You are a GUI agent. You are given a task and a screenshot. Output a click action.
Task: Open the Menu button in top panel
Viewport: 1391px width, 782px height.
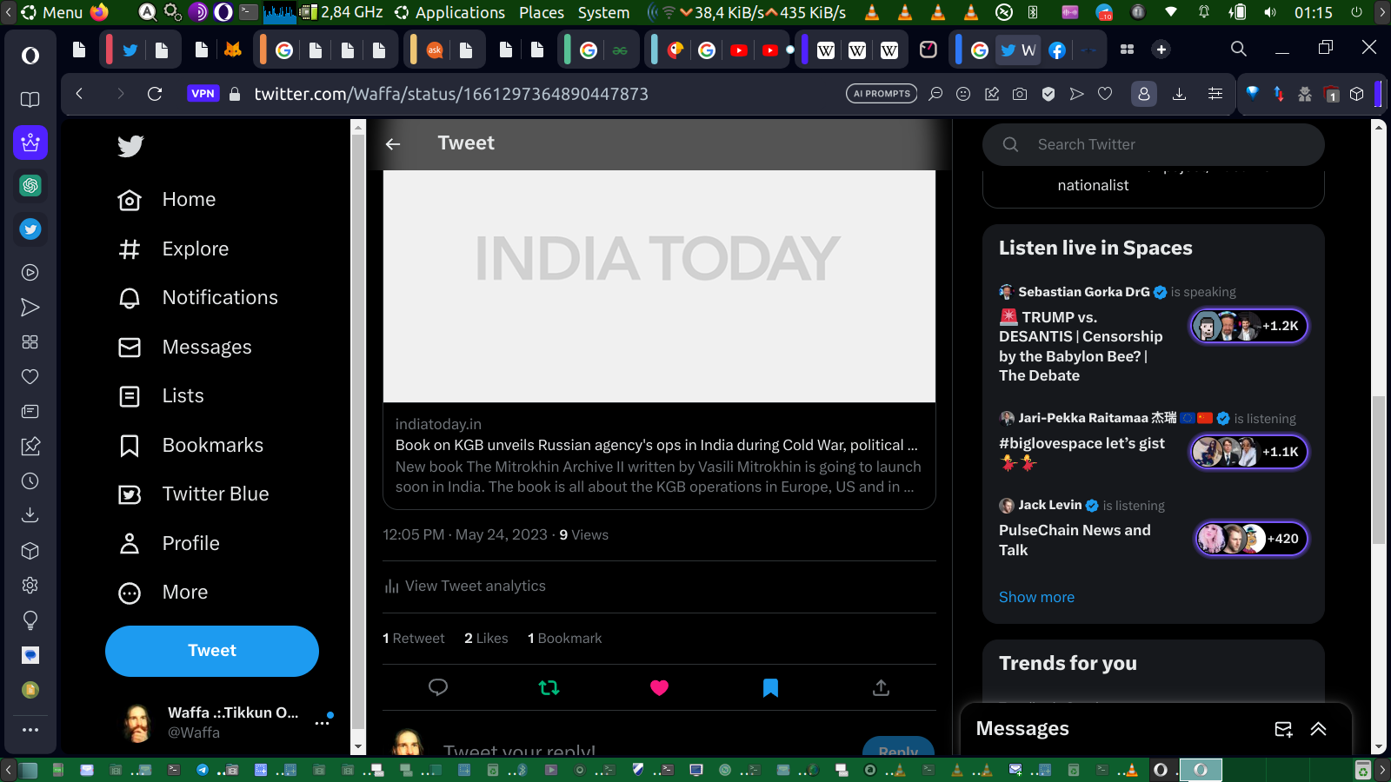(x=52, y=12)
